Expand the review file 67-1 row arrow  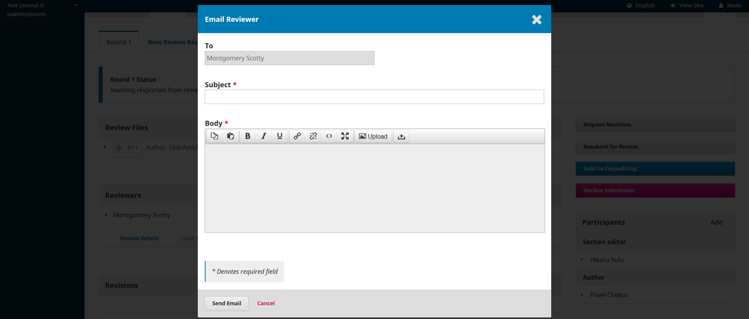coord(105,147)
